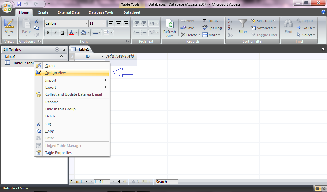Click the Gridlines icon in Font group

(x=95, y=32)
